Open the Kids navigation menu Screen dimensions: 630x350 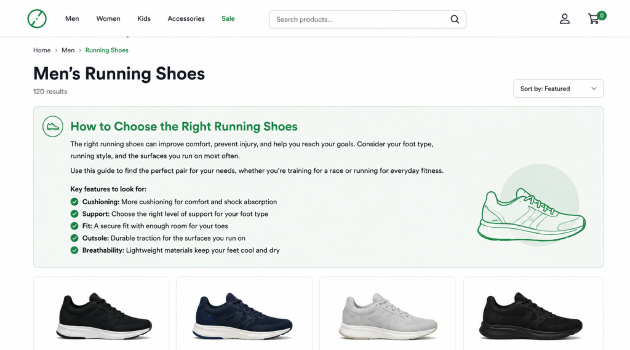point(144,18)
